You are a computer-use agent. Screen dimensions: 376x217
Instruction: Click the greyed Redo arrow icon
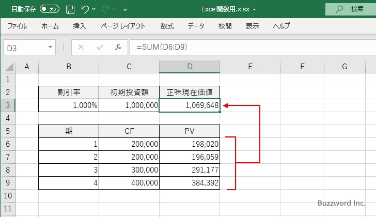(x=105, y=9)
